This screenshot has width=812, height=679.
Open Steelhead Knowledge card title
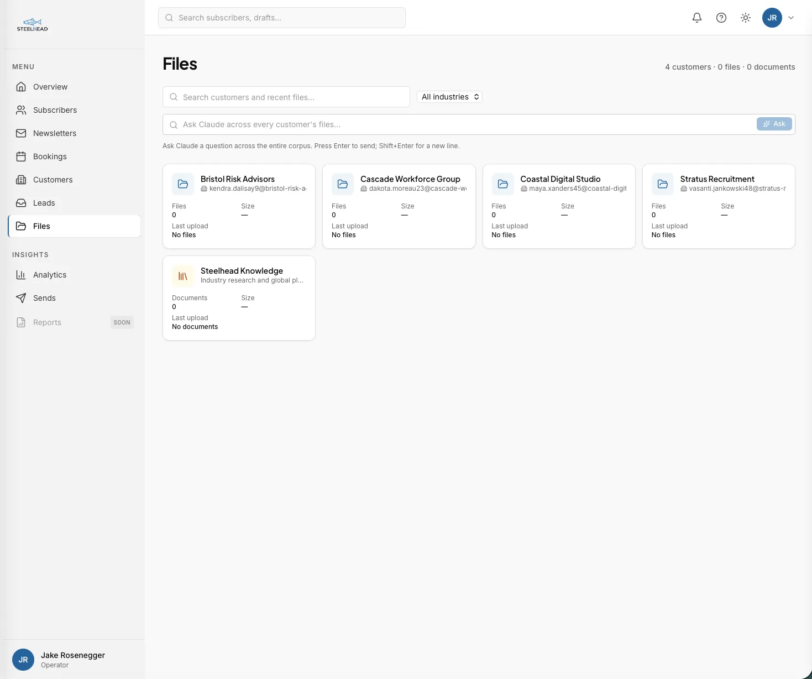(242, 271)
